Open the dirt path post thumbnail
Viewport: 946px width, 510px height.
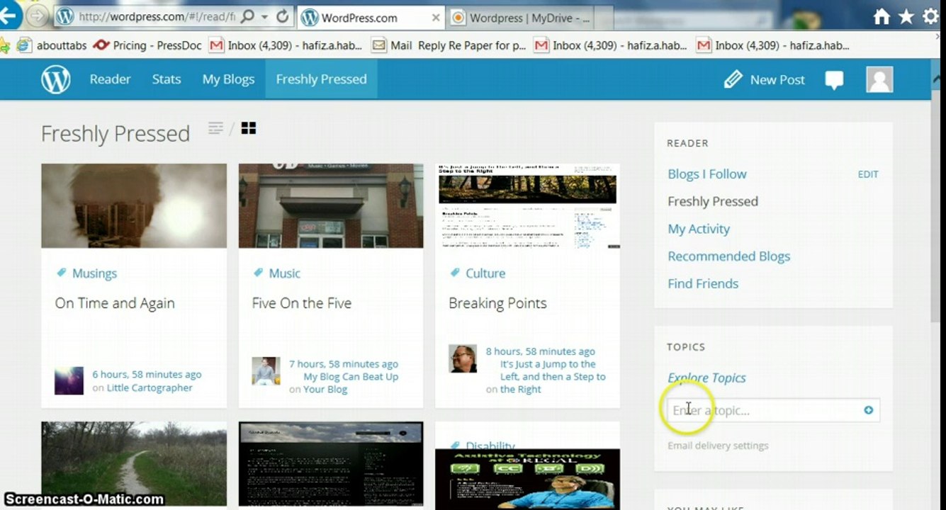tap(134, 464)
